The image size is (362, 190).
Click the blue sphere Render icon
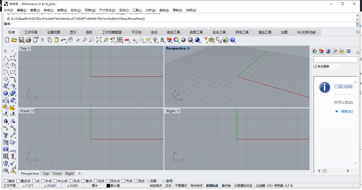tap(197, 40)
